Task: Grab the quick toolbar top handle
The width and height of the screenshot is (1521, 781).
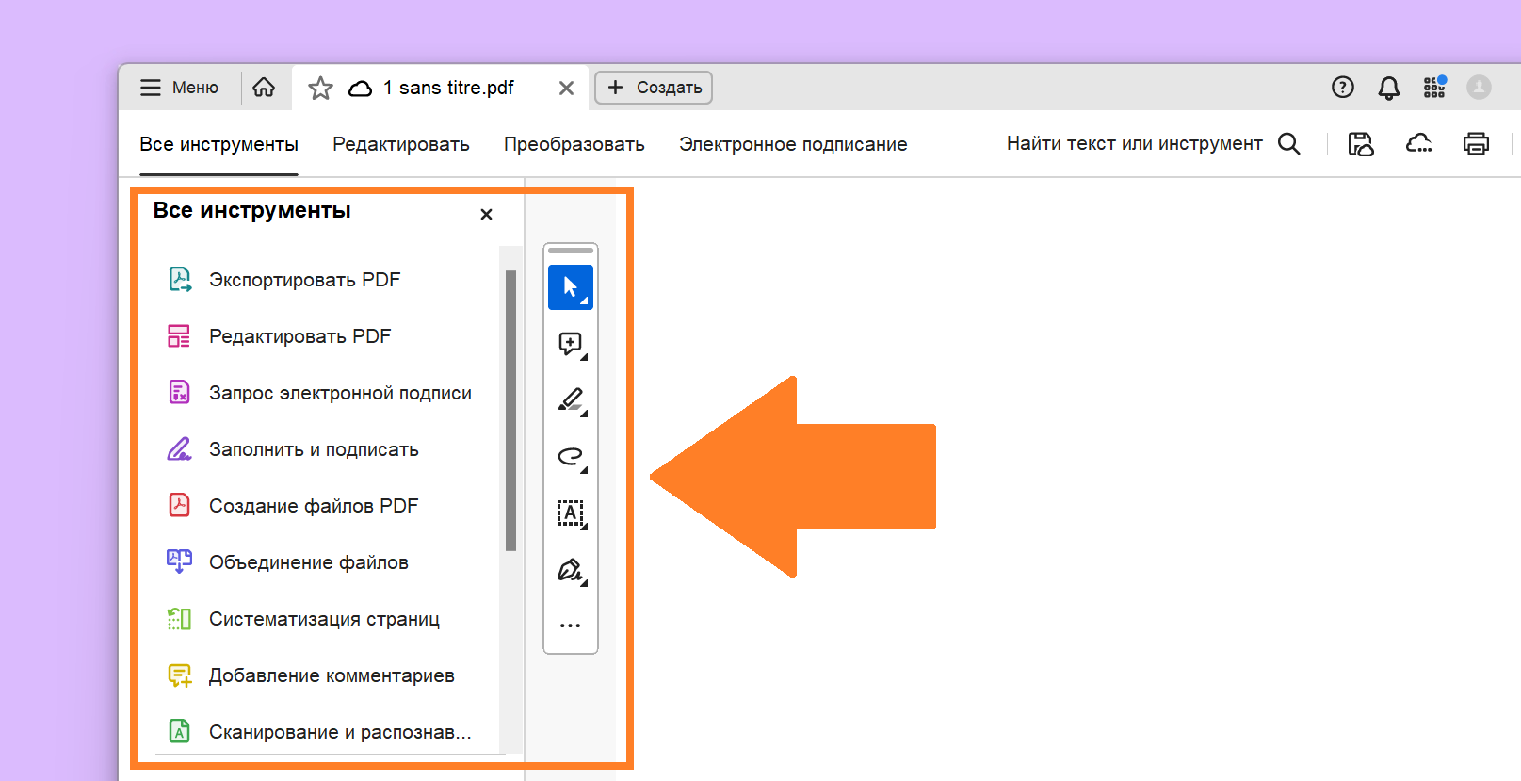Action: (x=571, y=251)
